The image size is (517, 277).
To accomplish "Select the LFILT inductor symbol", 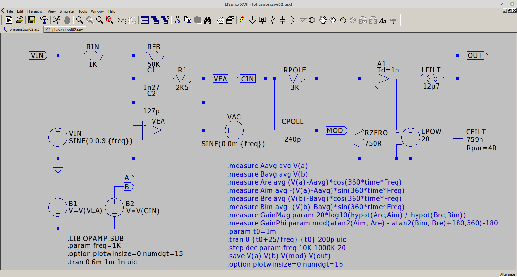I will pos(432,77).
